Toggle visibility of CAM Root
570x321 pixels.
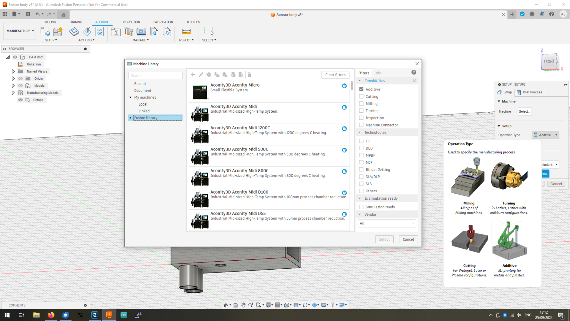tap(15, 57)
